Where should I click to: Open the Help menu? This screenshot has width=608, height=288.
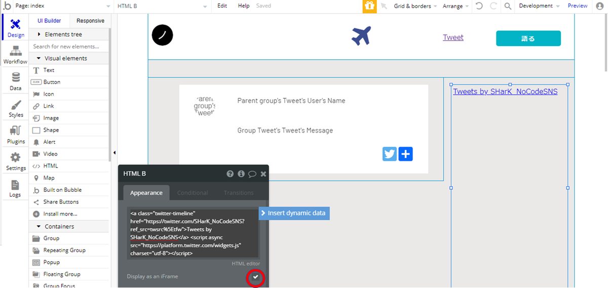244,6
